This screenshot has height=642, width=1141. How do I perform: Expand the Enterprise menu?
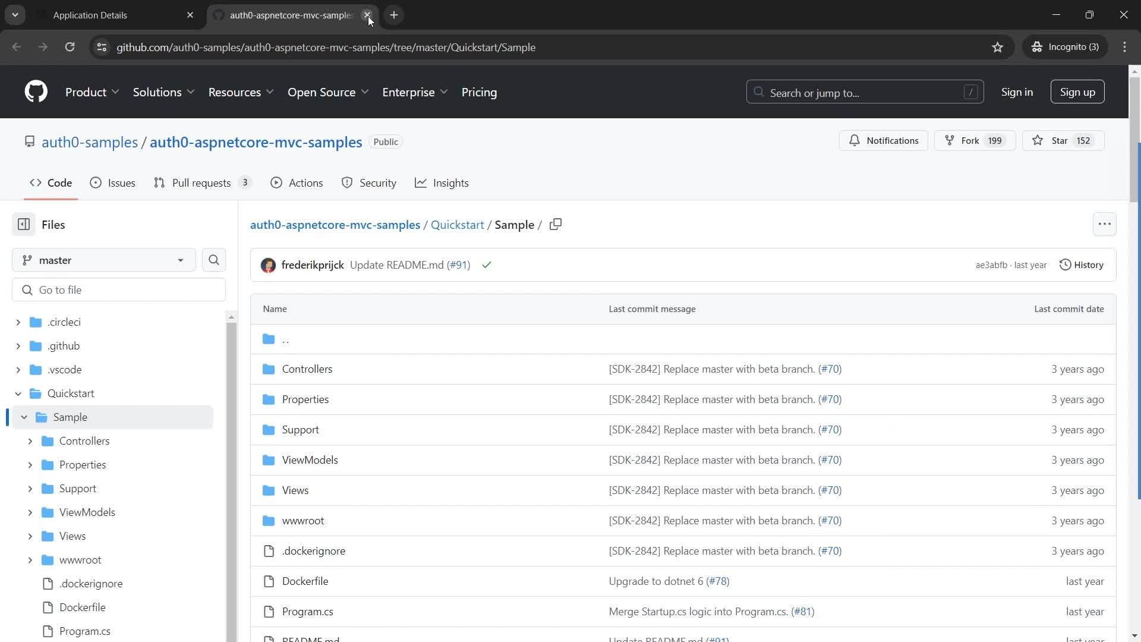point(415,92)
